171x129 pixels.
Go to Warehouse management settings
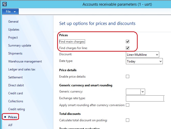(x=25, y=61)
